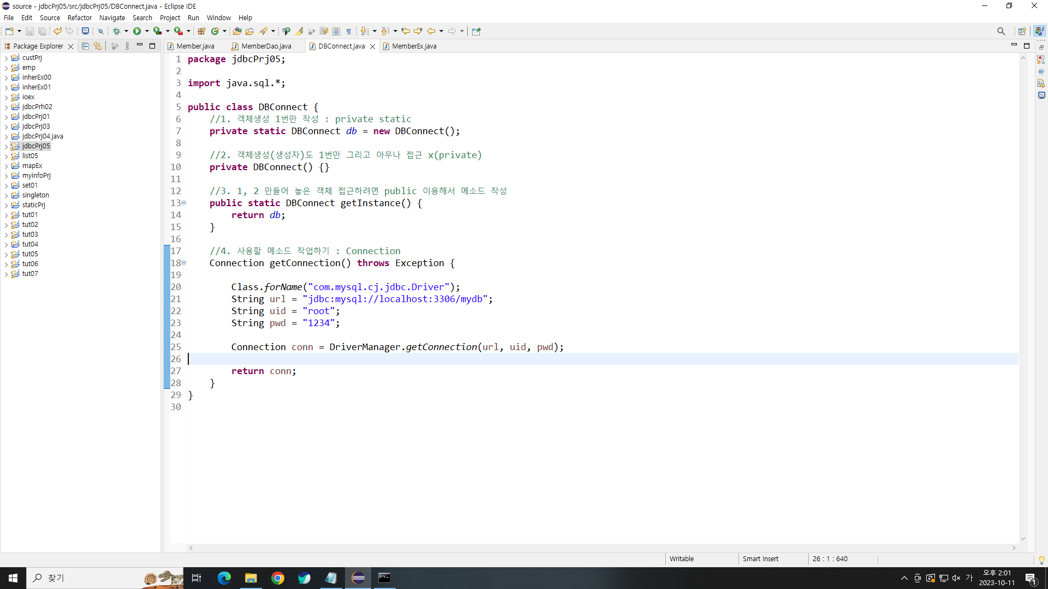
Task: Close the DBConnect.java editor tab
Action: [373, 46]
